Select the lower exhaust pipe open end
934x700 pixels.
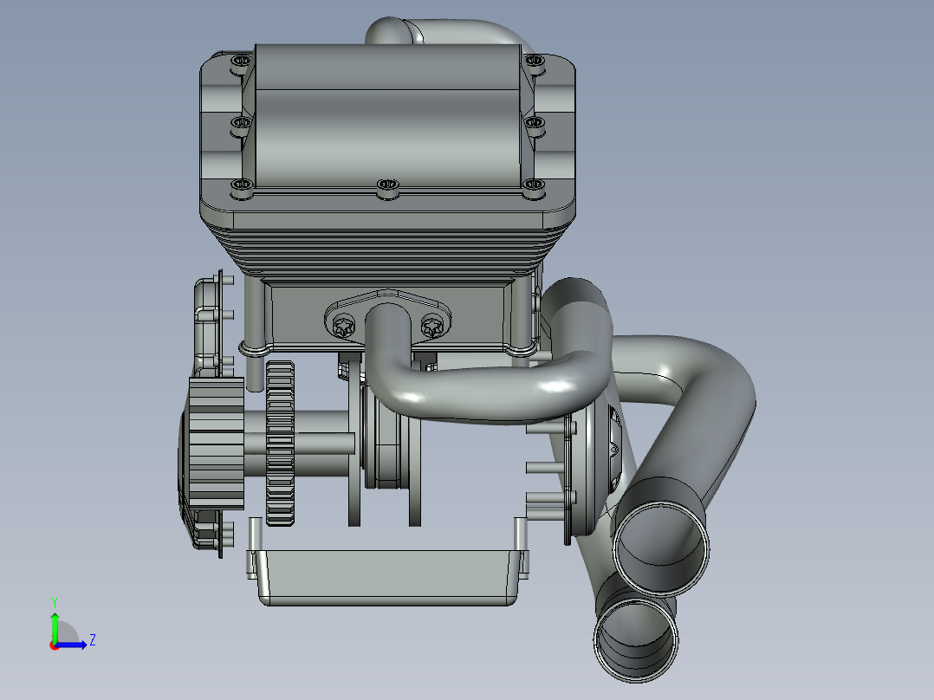636,640
